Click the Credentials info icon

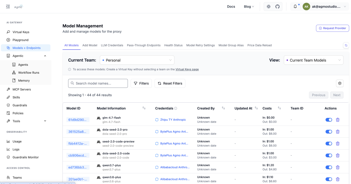coord(176,108)
